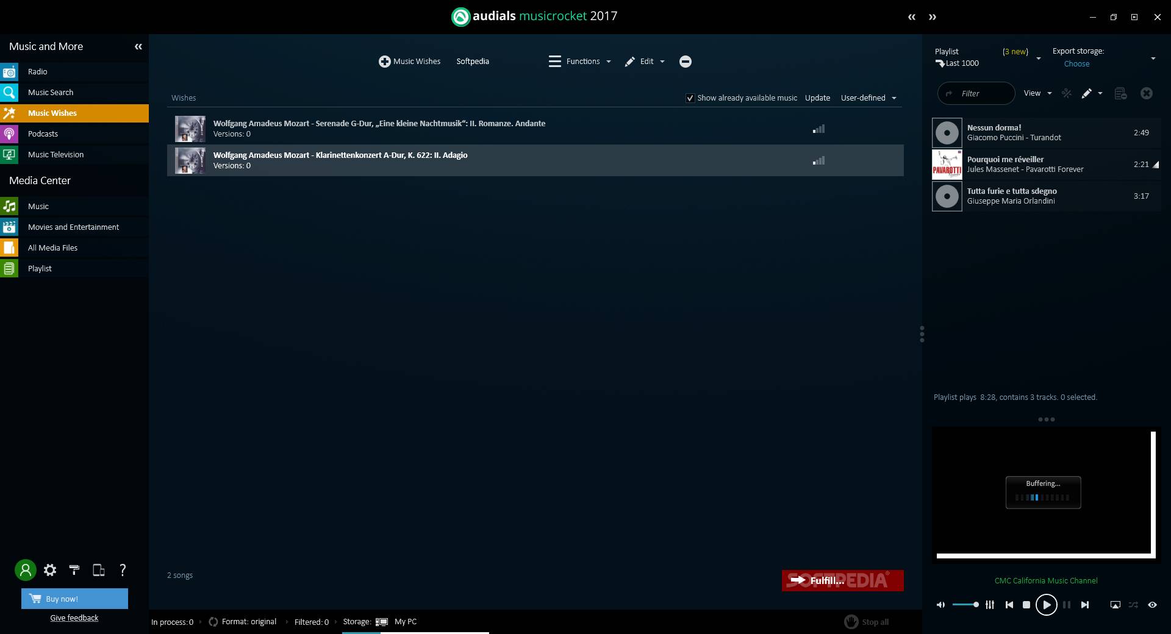
Task: Go to All Media Files
Action: tap(74, 248)
